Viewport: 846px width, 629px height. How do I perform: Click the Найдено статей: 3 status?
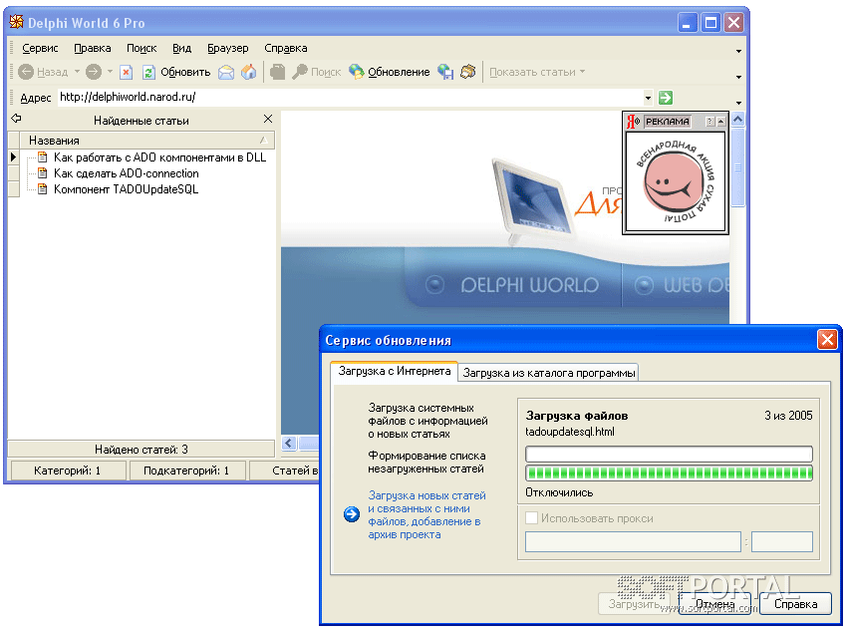(141, 450)
